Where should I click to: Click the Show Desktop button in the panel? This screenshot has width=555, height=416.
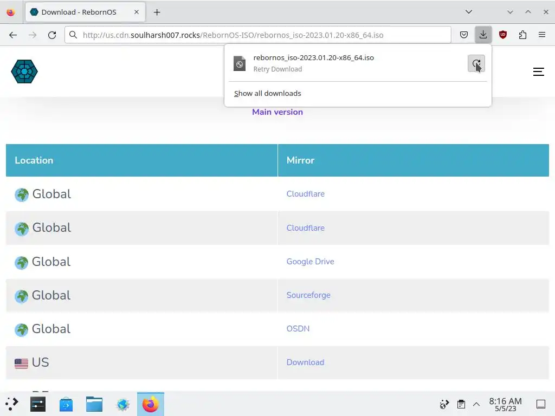[x=541, y=404]
